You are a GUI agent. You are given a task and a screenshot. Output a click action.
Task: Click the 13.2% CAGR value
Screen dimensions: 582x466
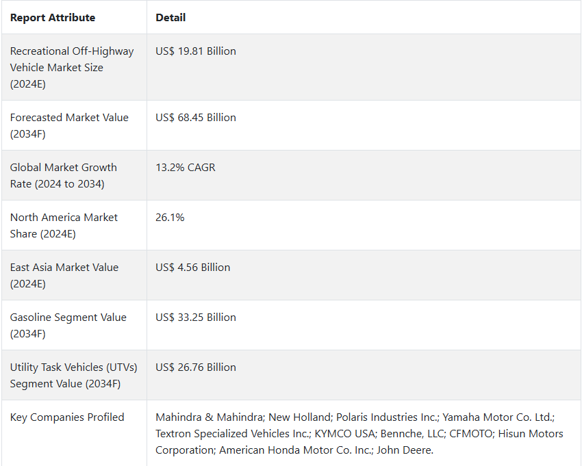(186, 168)
